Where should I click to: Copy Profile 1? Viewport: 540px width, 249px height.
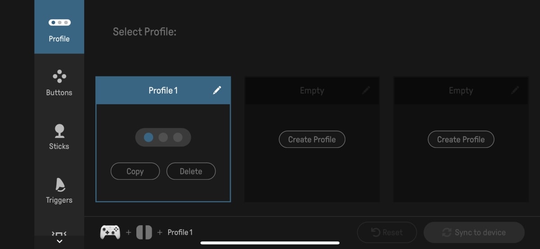[x=135, y=171]
